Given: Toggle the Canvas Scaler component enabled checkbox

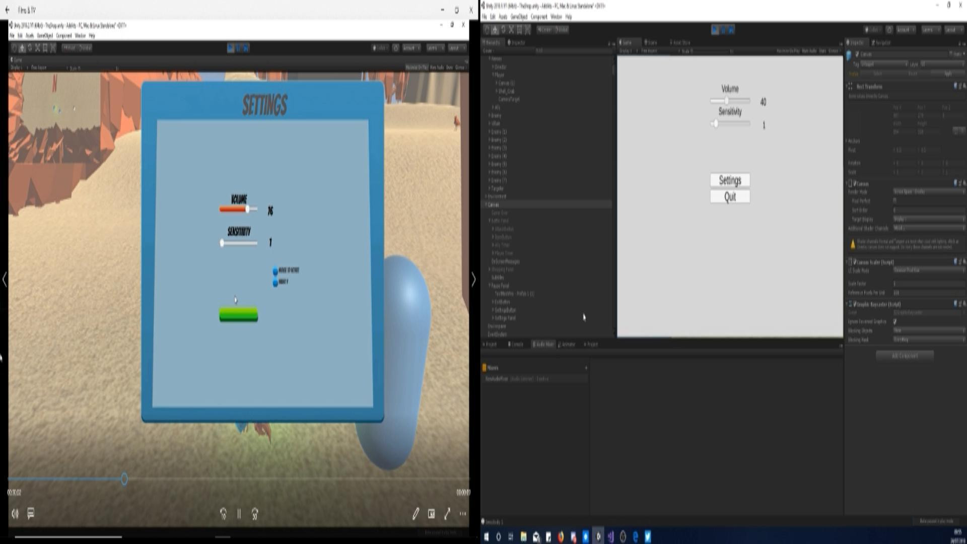Looking at the screenshot, I should pyautogui.click(x=856, y=262).
